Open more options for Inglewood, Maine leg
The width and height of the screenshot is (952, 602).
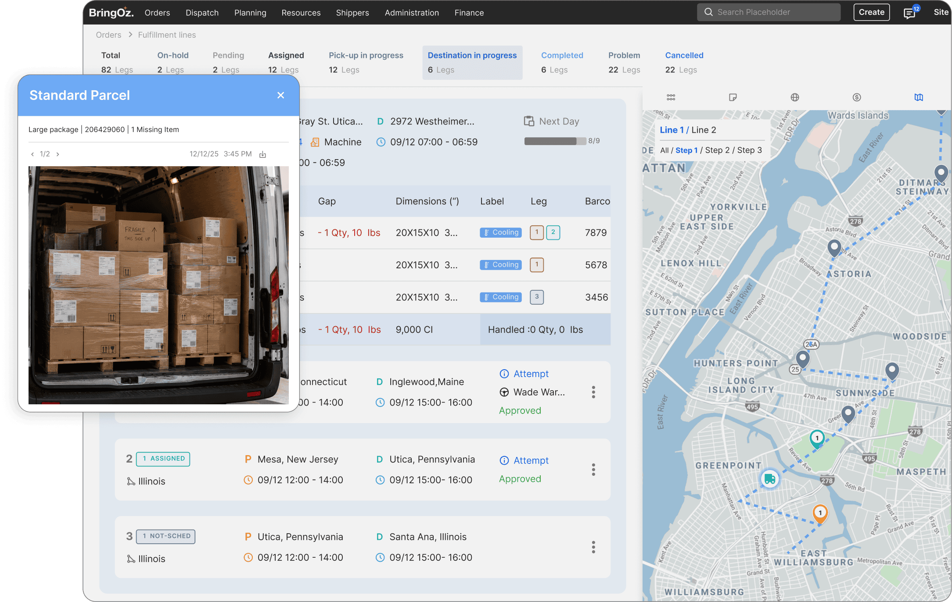[x=593, y=392]
